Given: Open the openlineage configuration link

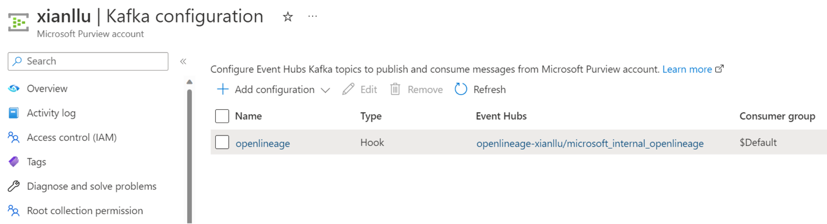Looking at the screenshot, I should point(262,144).
